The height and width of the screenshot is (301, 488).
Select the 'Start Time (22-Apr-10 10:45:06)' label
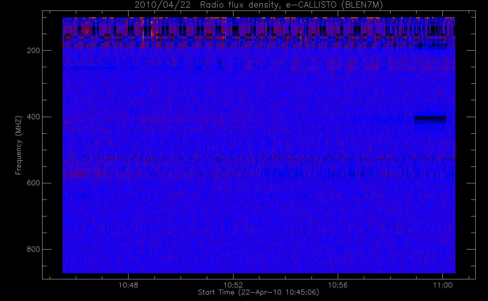[x=258, y=292]
